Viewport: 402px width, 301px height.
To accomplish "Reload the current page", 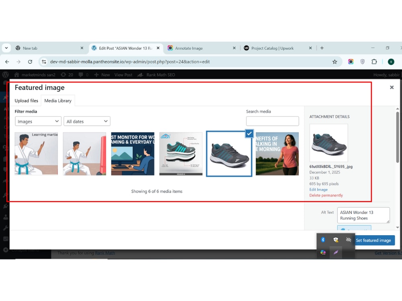I will point(30,62).
